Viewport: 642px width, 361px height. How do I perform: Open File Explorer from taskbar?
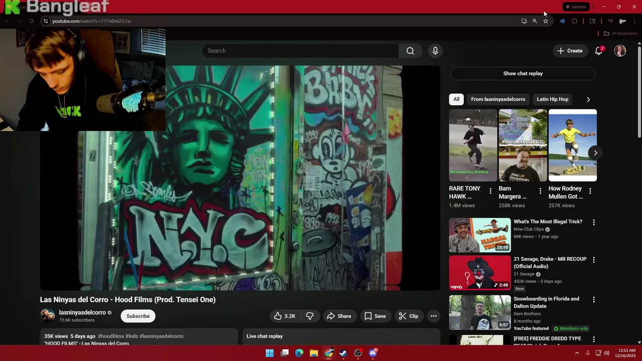tap(314, 353)
